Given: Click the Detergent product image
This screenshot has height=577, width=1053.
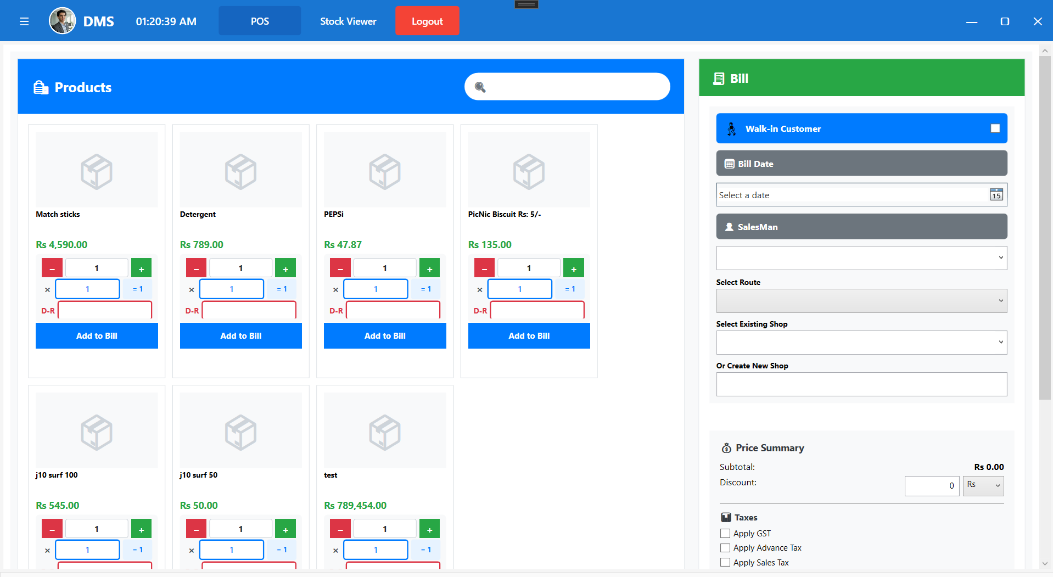Looking at the screenshot, I should click(x=241, y=170).
